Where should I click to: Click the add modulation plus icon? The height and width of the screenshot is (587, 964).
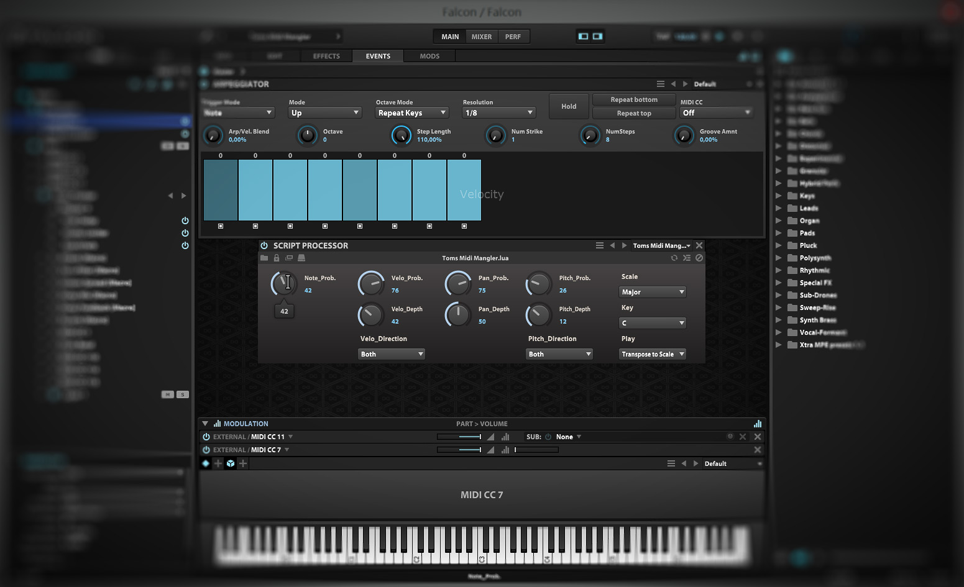[x=218, y=463]
